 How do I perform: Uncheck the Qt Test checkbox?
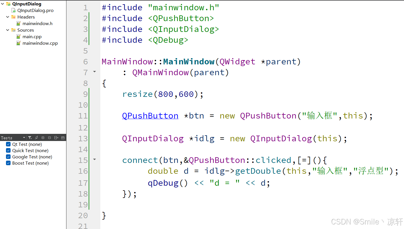[8, 144]
